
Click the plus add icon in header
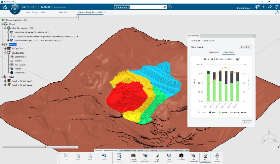tap(263, 7)
